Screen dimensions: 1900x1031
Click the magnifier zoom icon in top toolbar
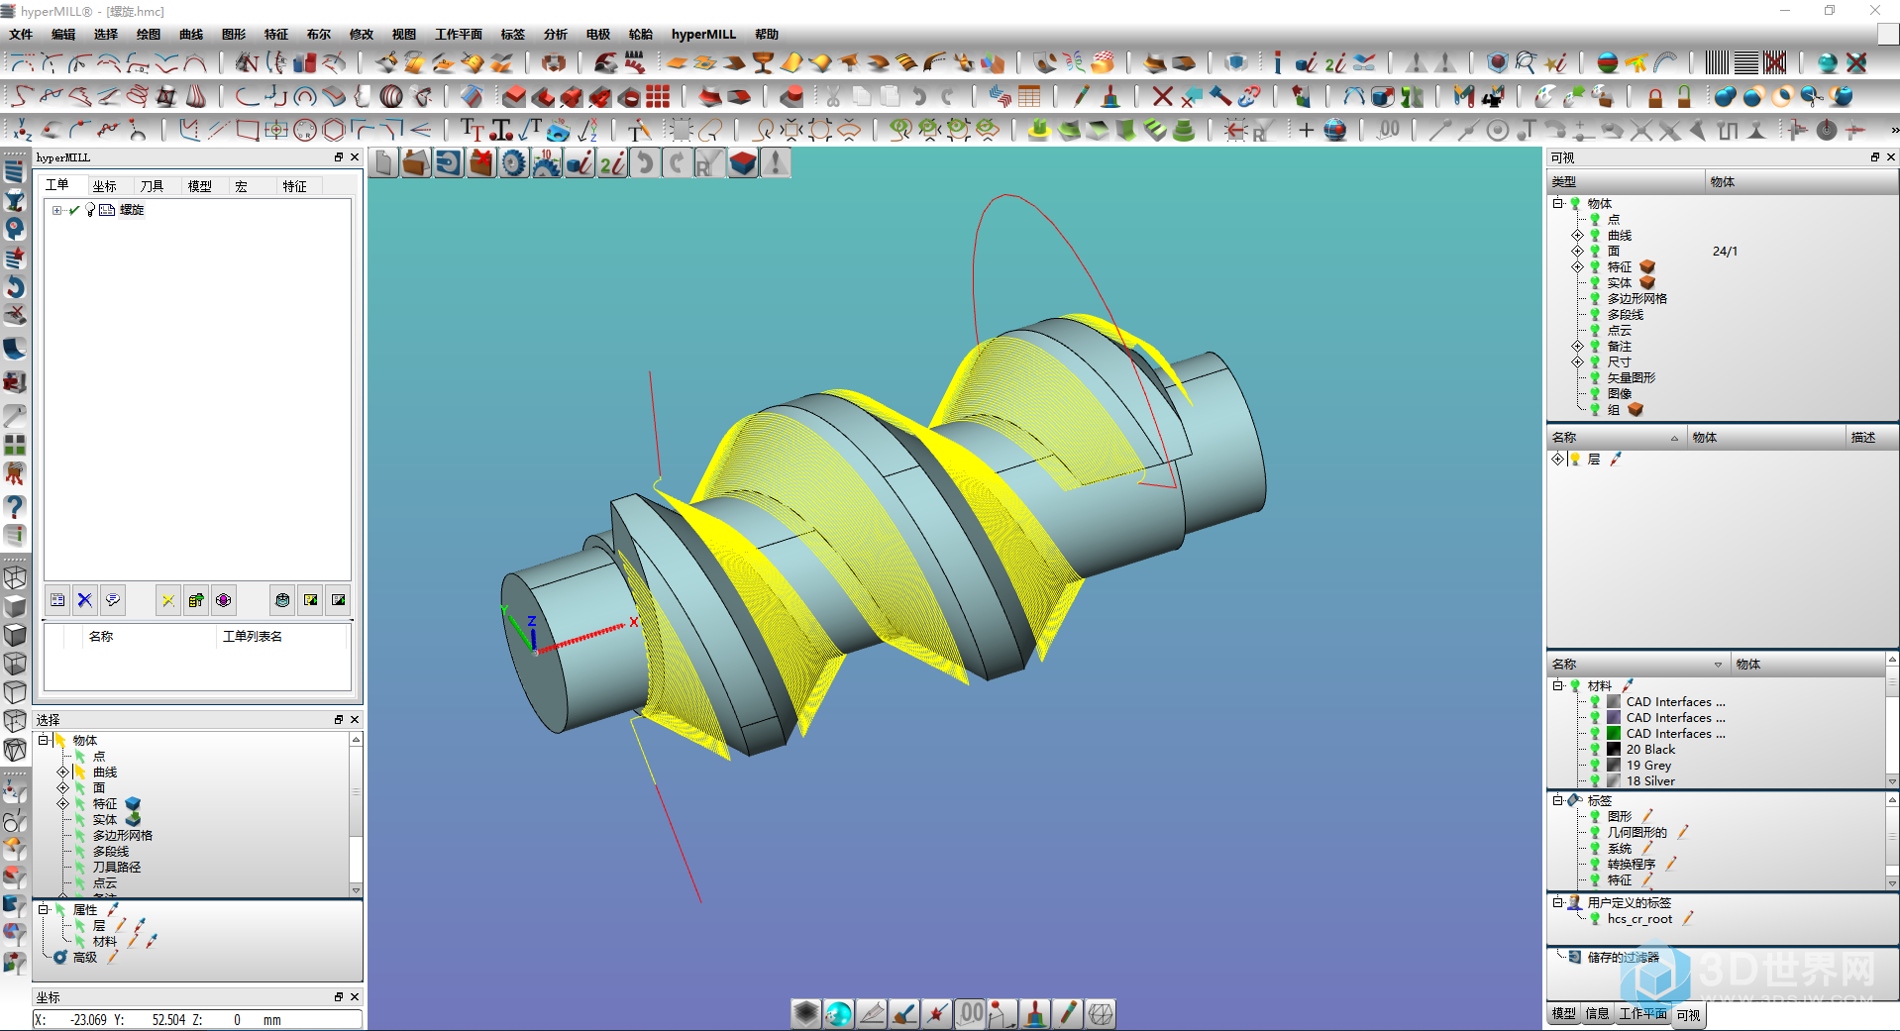click(x=1527, y=63)
